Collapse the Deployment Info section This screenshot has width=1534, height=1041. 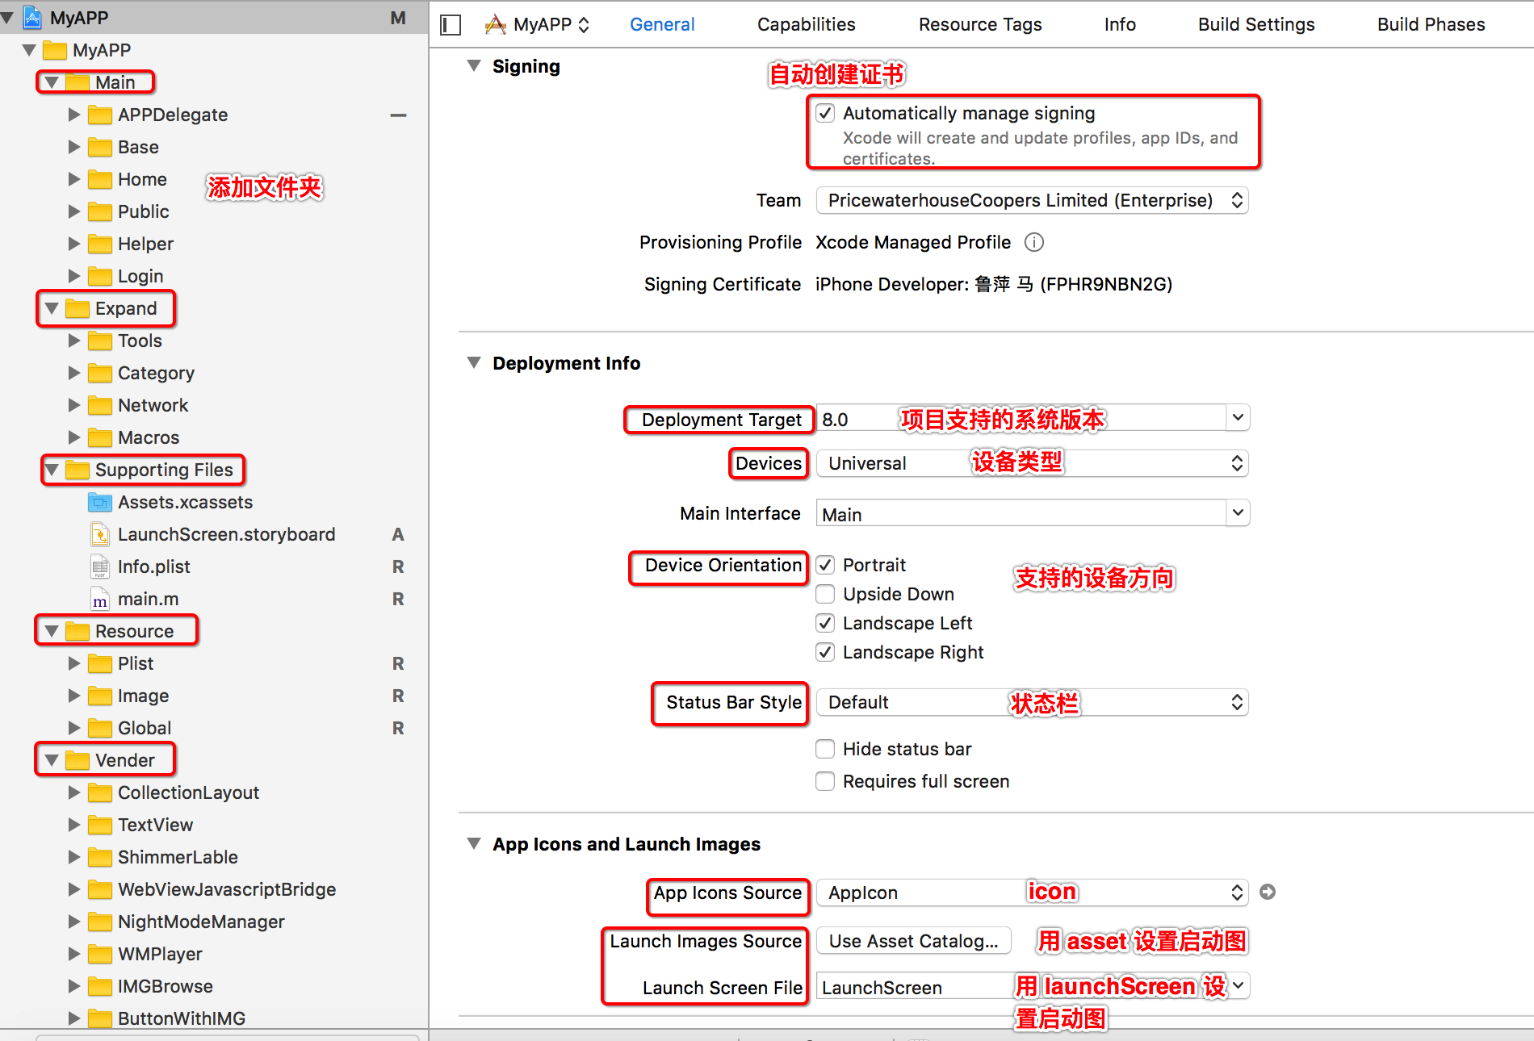tap(474, 363)
